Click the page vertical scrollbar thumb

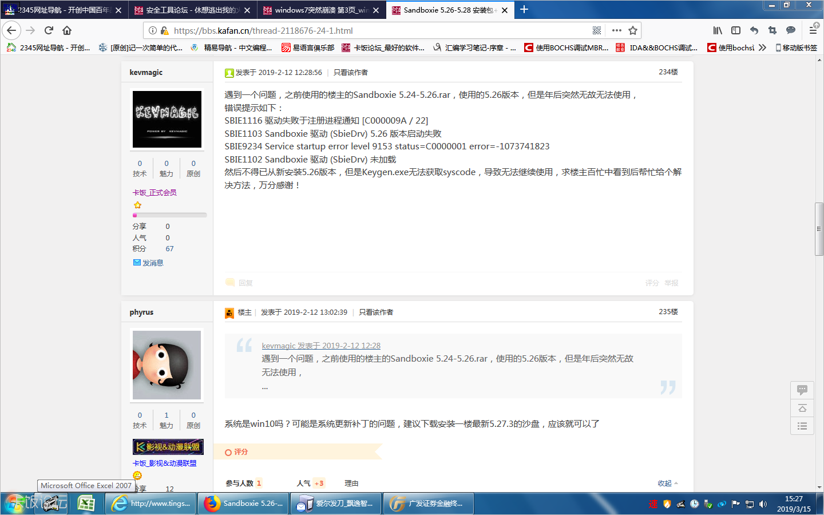pos(819,228)
